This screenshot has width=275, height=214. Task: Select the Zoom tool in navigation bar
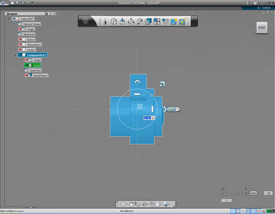click(137, 204)
